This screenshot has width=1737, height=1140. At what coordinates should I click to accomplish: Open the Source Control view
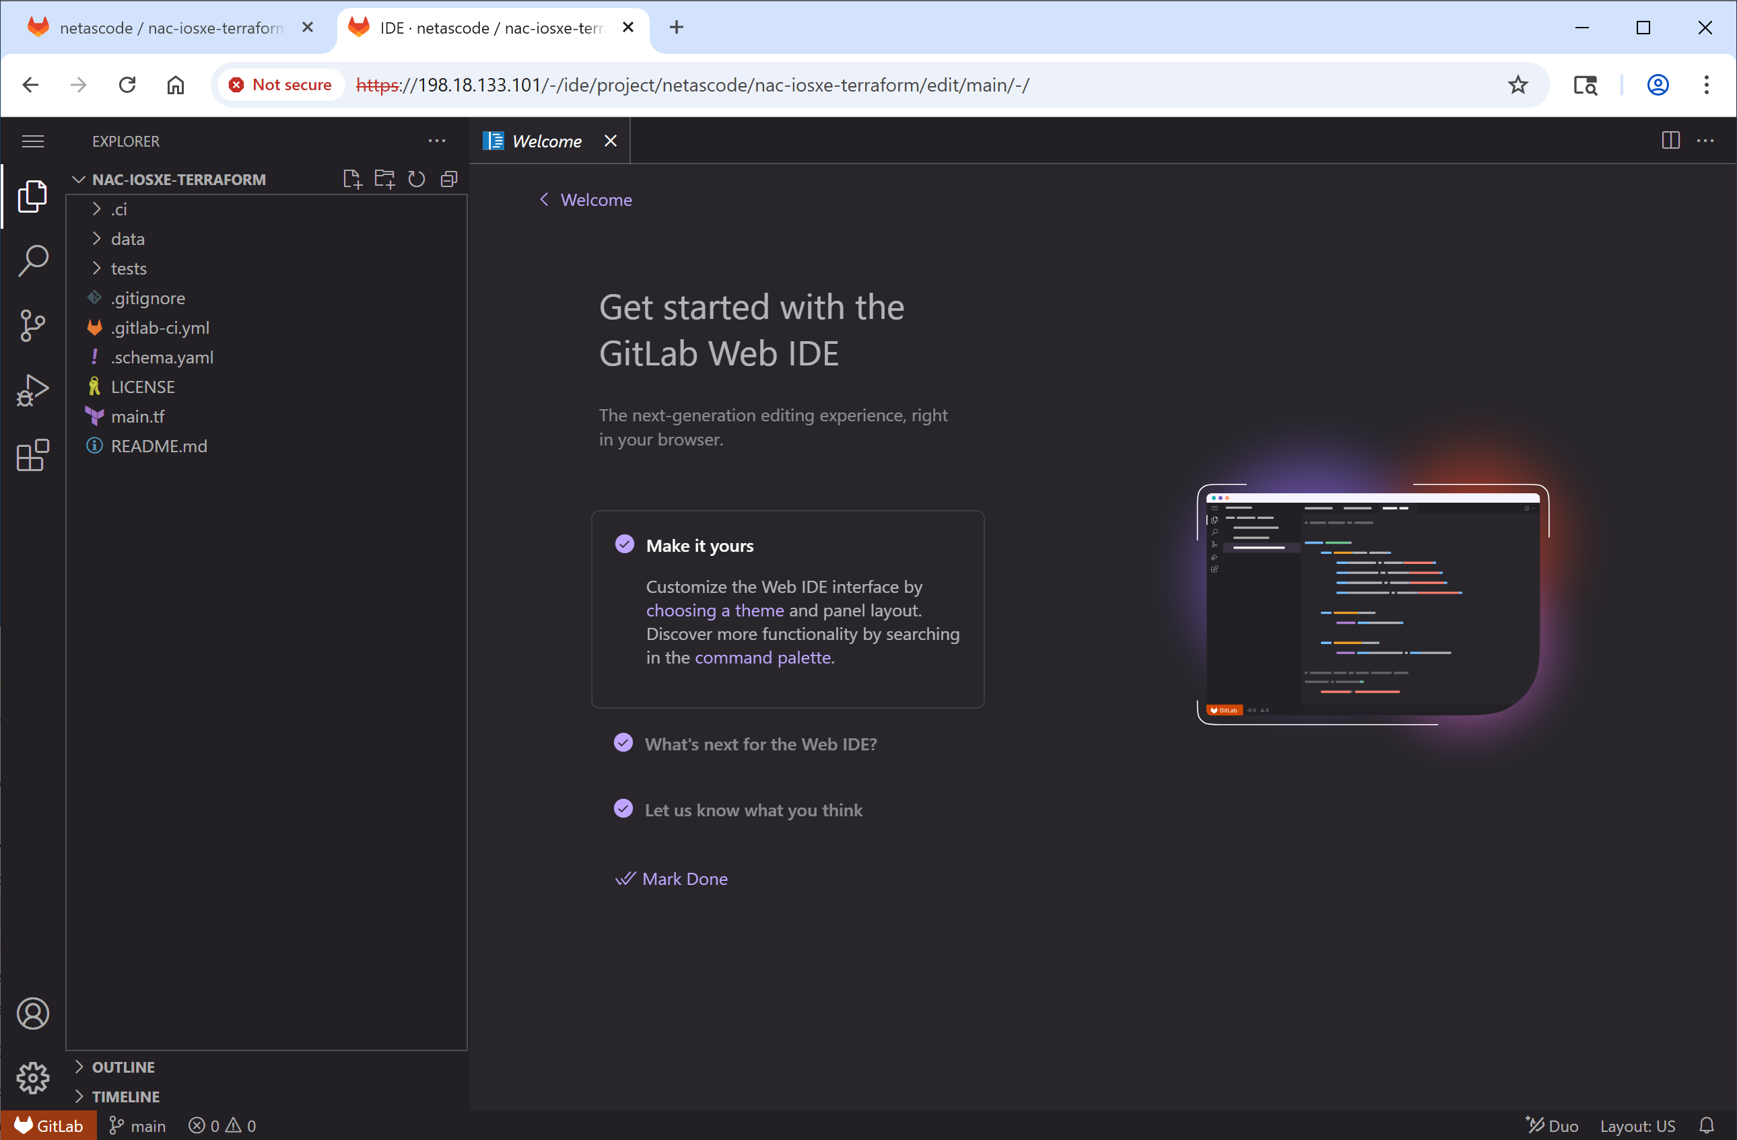[x=33, y=325]
